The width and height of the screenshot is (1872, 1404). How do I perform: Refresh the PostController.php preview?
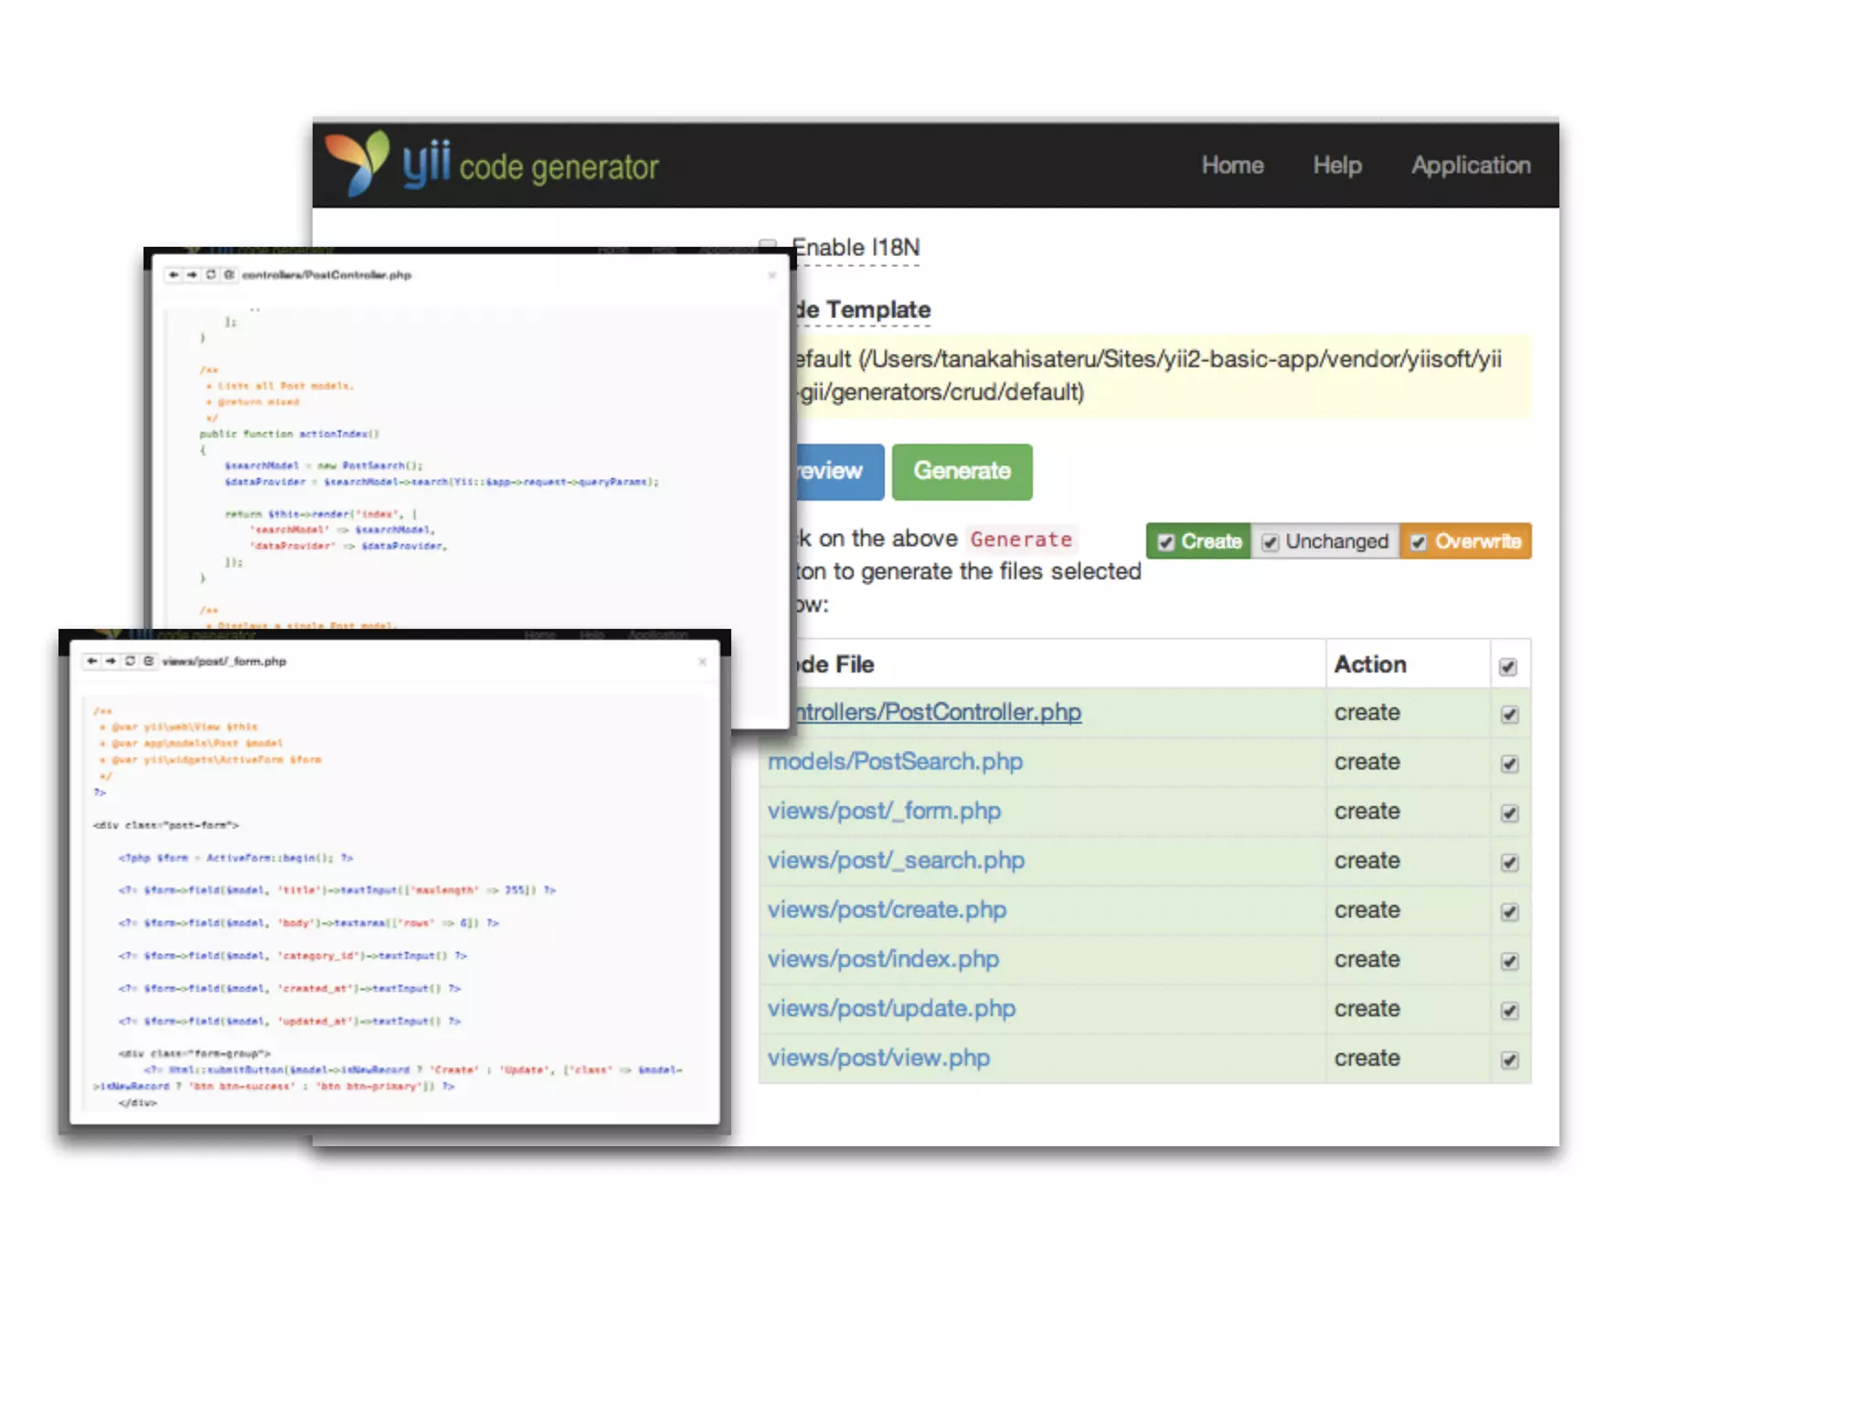click(211, 275)
